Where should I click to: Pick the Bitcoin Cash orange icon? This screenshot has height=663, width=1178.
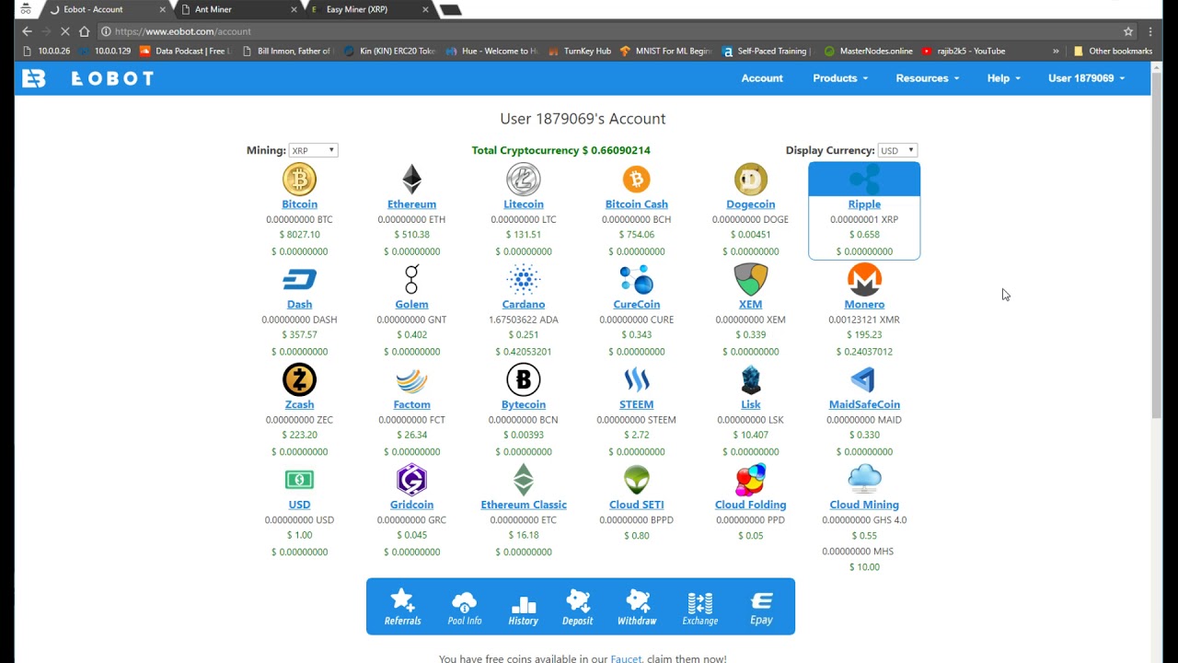click(x=636, y=180)
